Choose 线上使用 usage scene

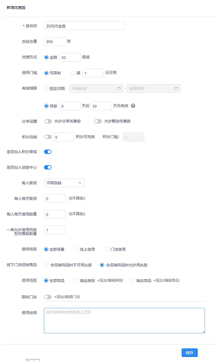click(x=77, y=250)
